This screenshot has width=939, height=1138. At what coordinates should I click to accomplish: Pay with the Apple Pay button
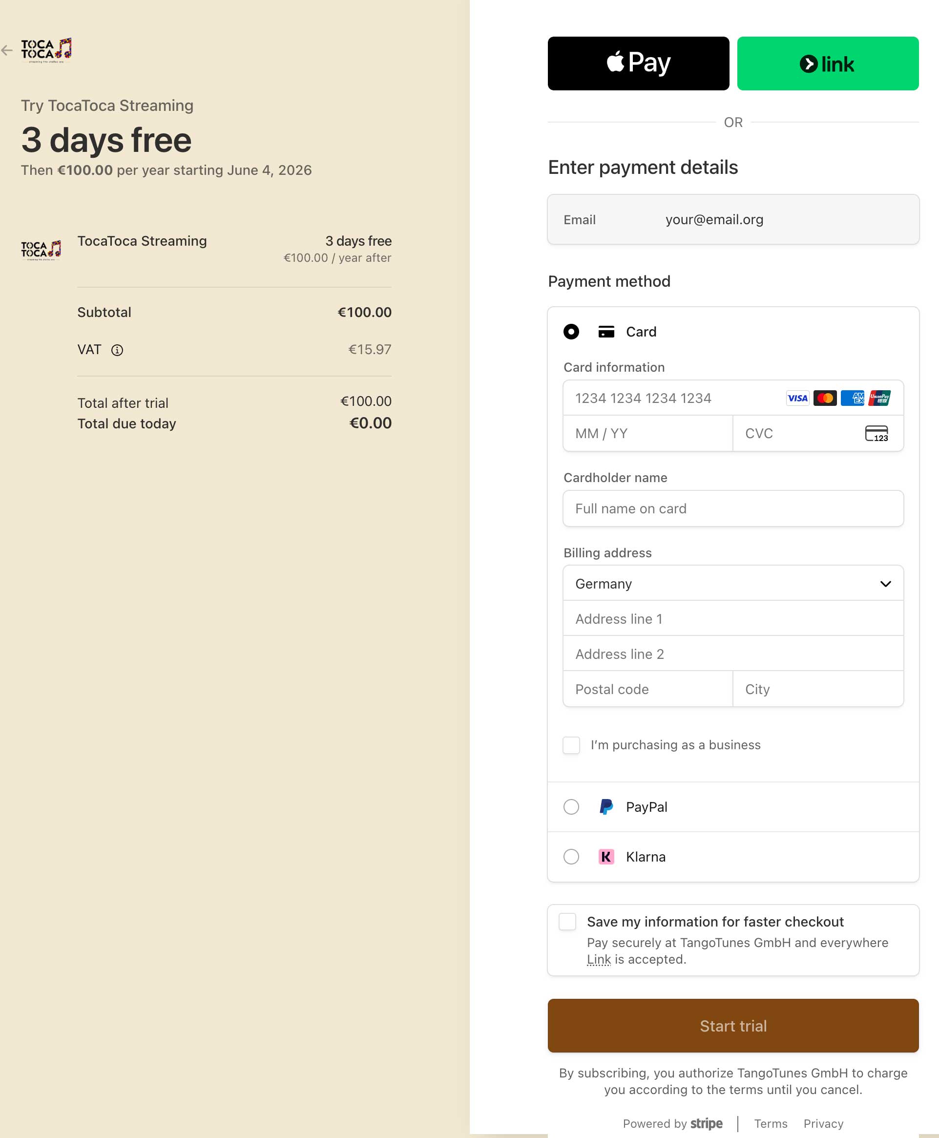pyautogui.click(x=638, y=63)
